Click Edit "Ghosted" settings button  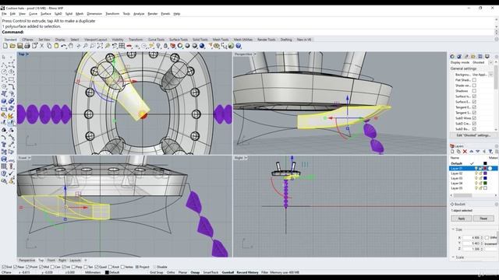[473, 135]
